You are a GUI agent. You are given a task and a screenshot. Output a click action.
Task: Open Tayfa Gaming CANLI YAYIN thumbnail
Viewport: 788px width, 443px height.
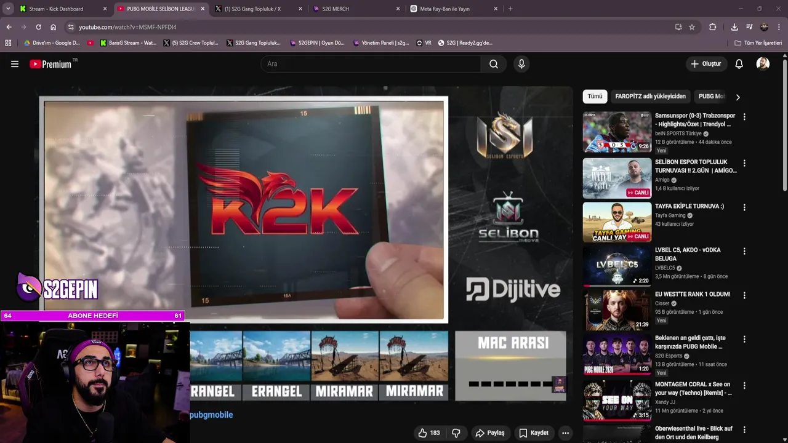point(617,223)
